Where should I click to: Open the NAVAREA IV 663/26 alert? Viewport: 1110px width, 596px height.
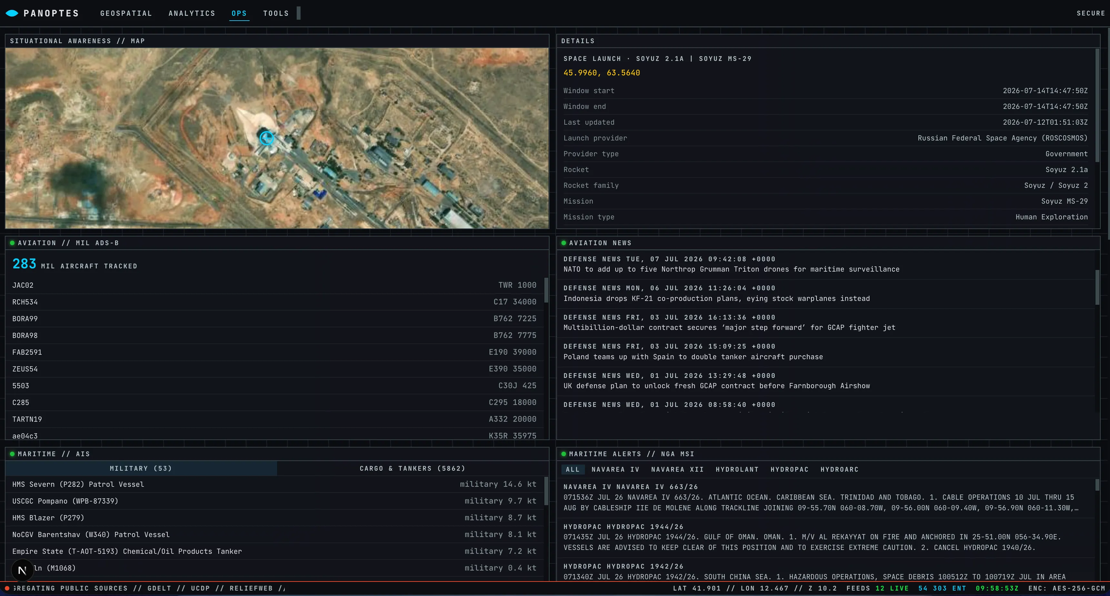825,497
